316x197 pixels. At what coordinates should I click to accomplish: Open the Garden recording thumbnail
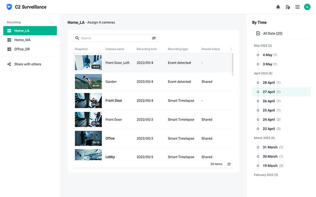88,82
